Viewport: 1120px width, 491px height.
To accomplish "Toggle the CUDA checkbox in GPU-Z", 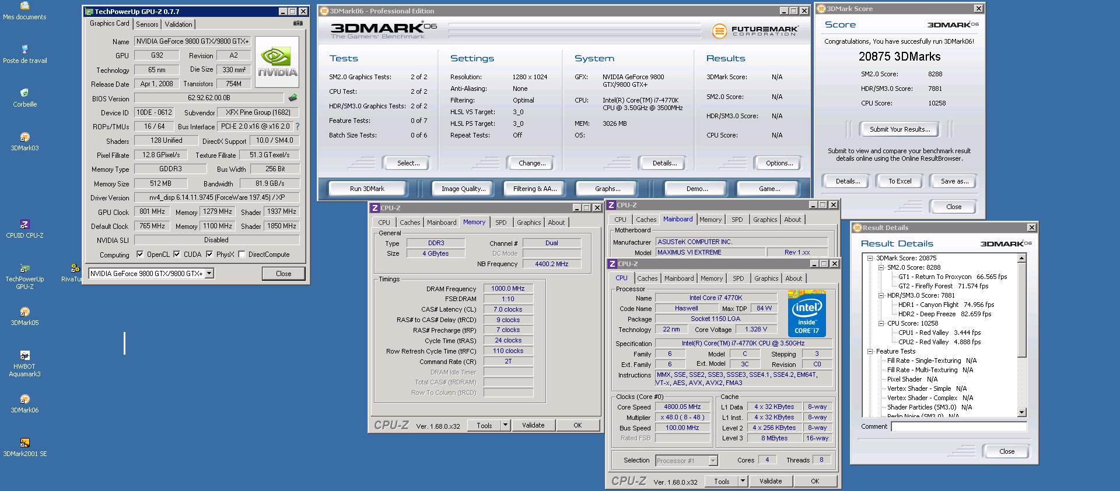I will pos(177,255).
